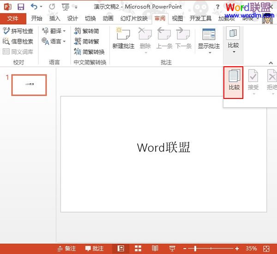Screen dimensions: 277x254
Task: Click the 删除 comment icon
Action: [145, 34]
